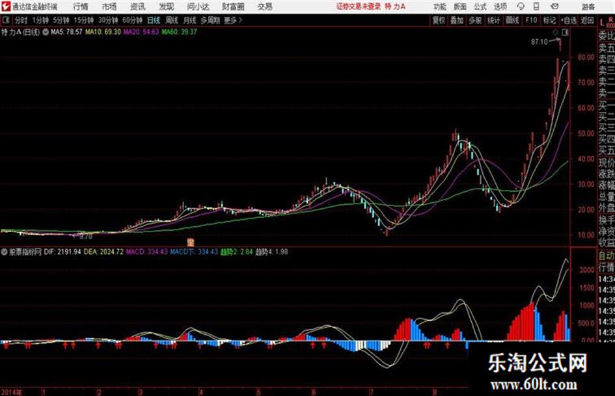Click the 87.10 high price label
The image size is (615, 396).
click(x=540, y=42)
